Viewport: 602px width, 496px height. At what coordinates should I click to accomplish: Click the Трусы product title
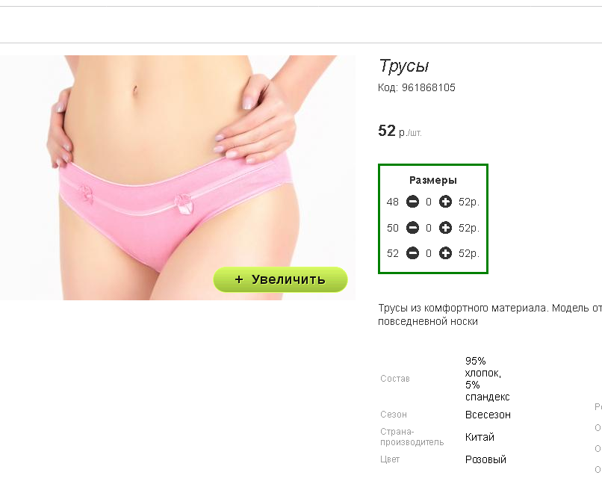pos(403,66)
